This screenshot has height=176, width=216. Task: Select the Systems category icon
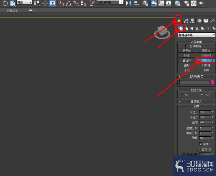[214, 28]
